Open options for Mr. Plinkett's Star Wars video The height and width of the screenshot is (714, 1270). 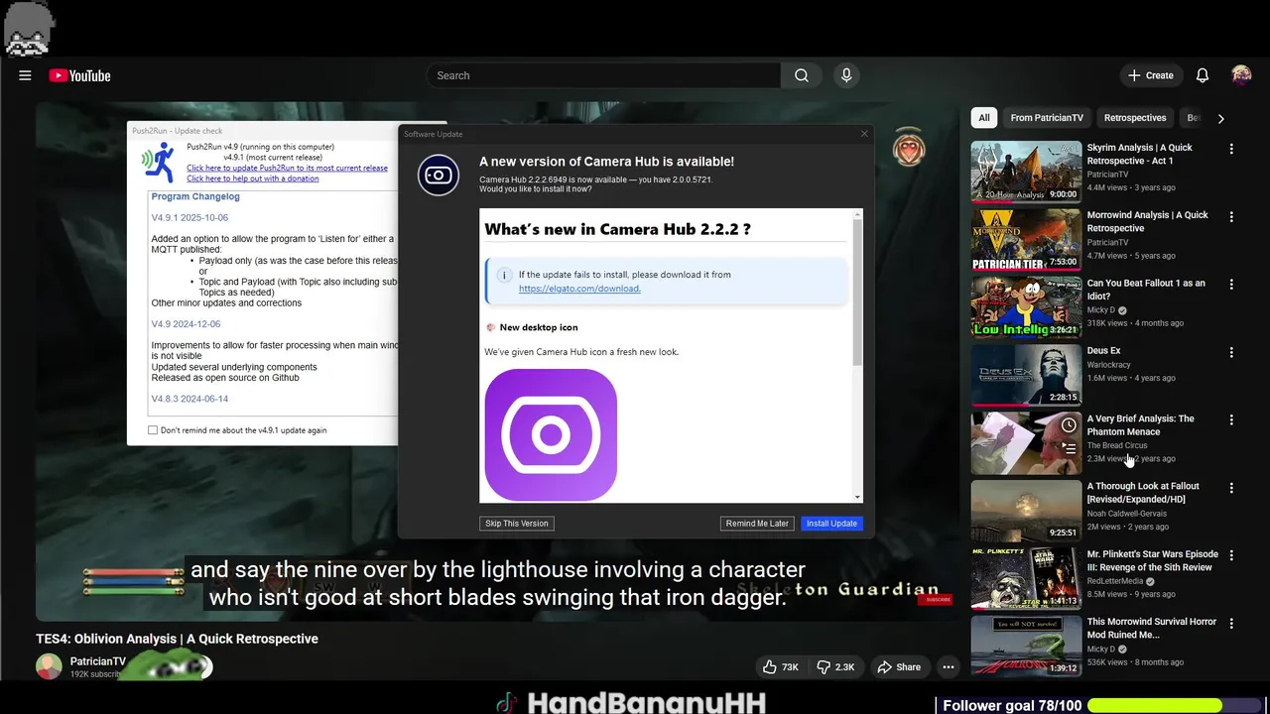click(x=1231, y=555)
